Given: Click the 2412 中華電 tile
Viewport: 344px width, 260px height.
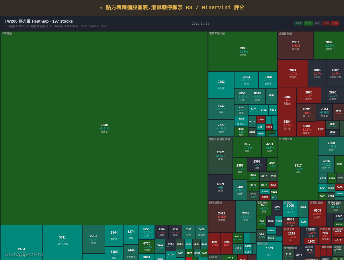Looking at the screenshot, I should click(222, 216).
